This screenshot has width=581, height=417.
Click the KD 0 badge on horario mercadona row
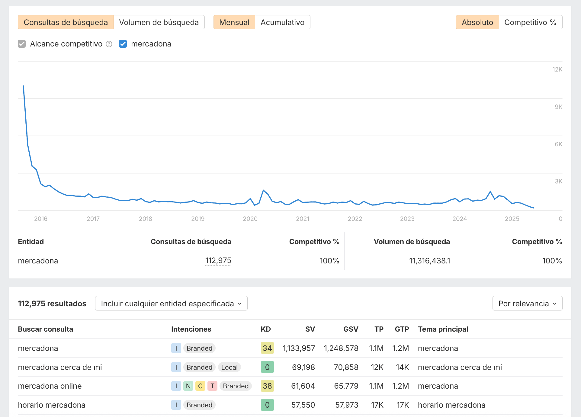pyautogui.click(x=267, y=405)
